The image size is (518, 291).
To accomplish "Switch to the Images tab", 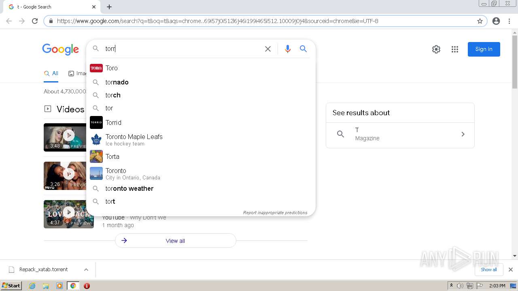I will coord(77,73).
